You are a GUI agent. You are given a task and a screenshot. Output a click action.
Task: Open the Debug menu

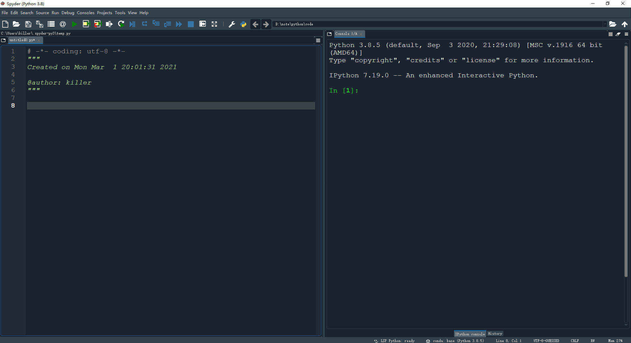[x=68, y=13]
